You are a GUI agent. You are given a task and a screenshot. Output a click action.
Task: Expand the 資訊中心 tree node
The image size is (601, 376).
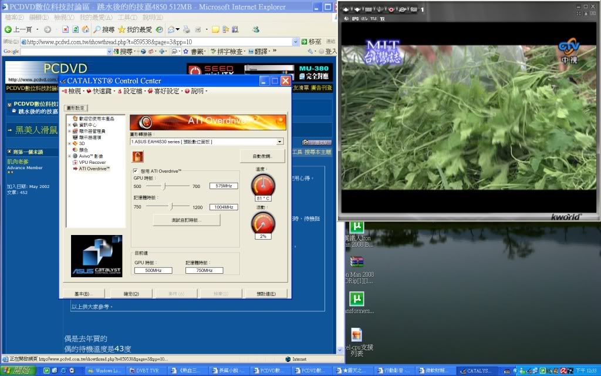(x=69, y=125)
